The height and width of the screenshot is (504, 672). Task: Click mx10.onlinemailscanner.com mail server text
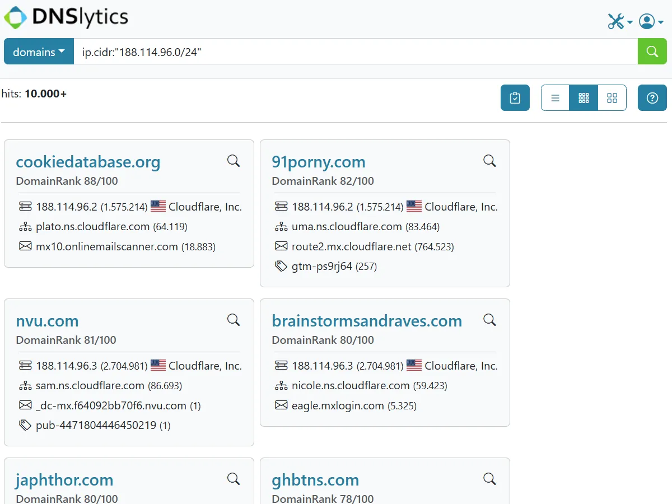click(x=107, y=246)
